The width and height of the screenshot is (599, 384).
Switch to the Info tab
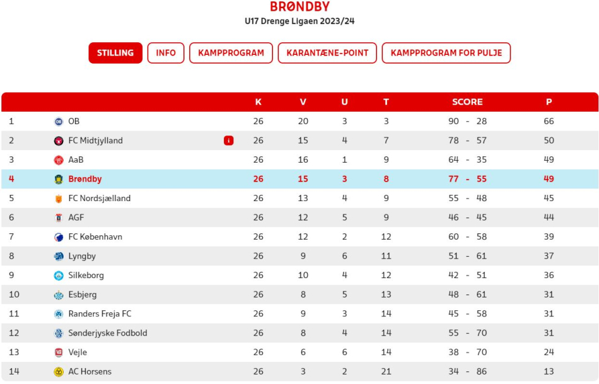(166, 53)
